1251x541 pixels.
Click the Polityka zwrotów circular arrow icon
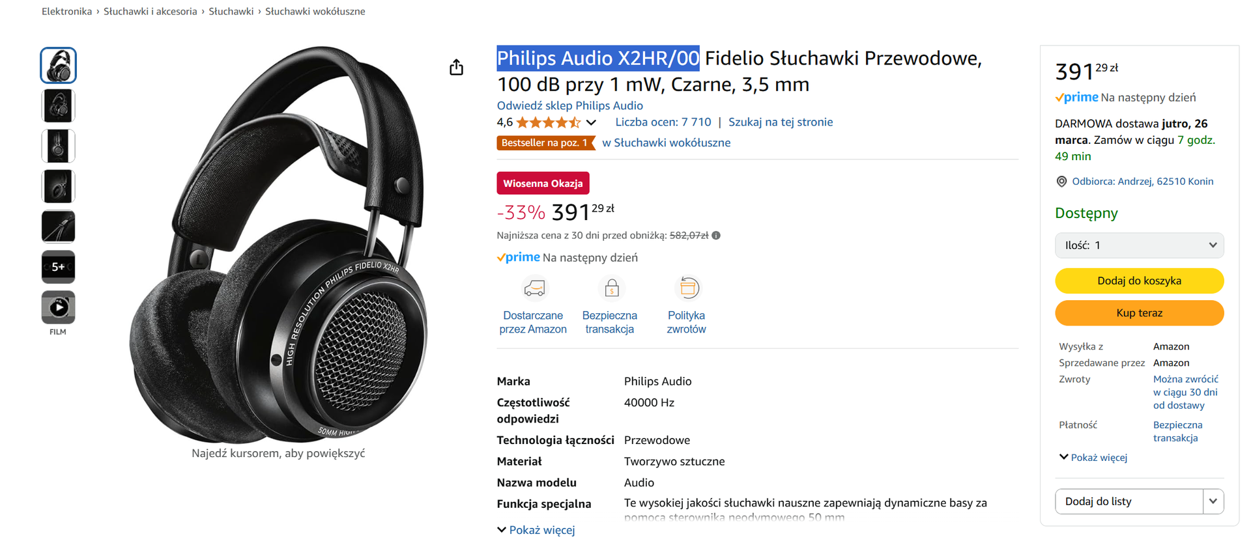point(687,287)
